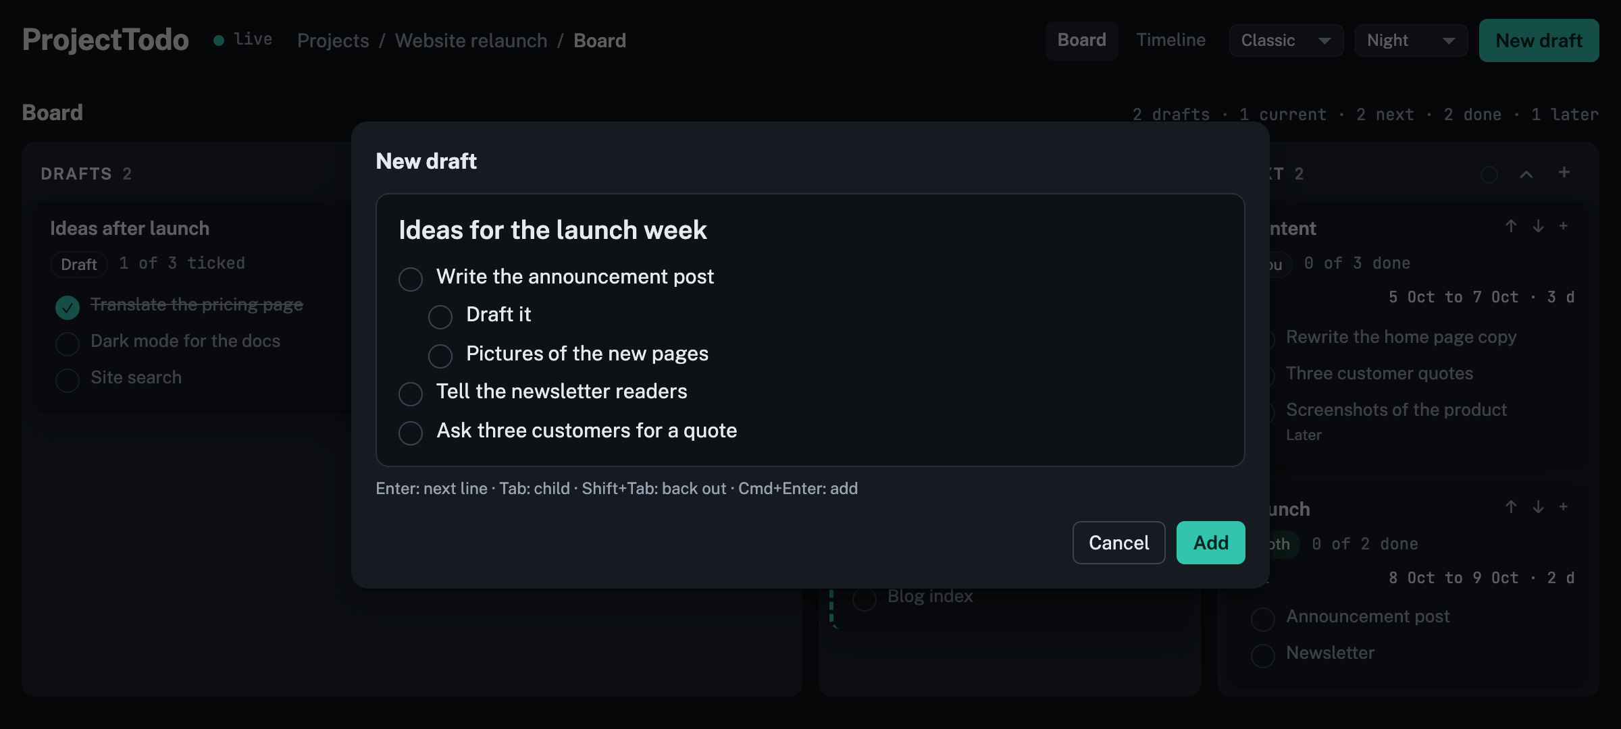
Task: Add an item to the Launch card
Action: pyautogui.click(x=1563, y=507)
